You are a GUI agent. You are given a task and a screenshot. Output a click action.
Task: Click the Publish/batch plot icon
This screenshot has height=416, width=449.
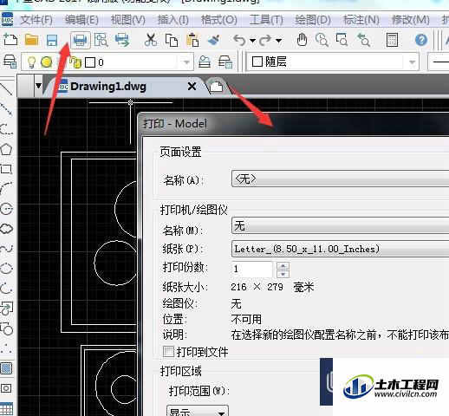coord(122,40)
